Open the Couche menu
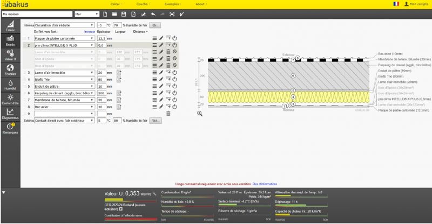 [x=143, y=4]
